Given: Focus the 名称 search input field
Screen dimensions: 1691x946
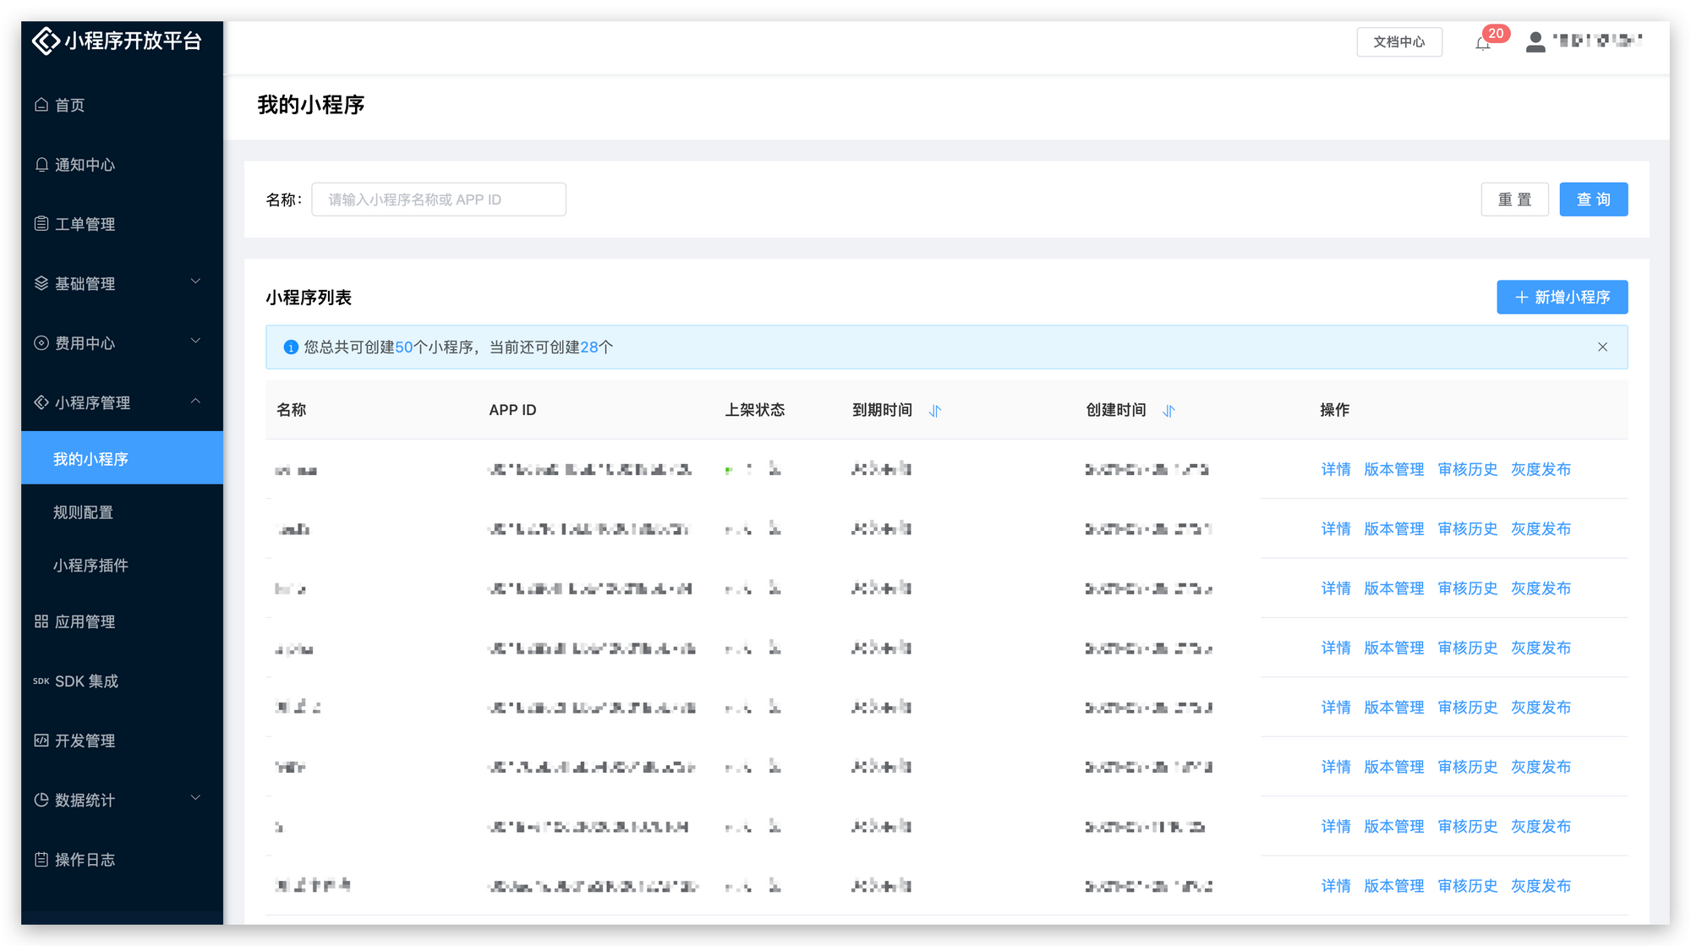Looking at the screenshot, I should pos(439,200).
